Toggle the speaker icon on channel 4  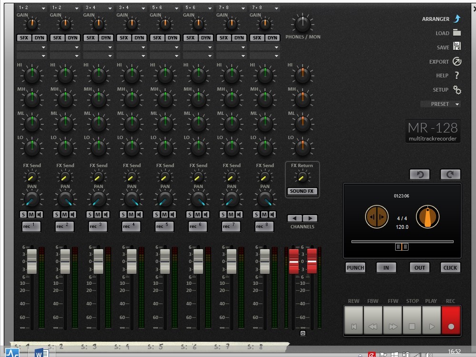[139, 215]
